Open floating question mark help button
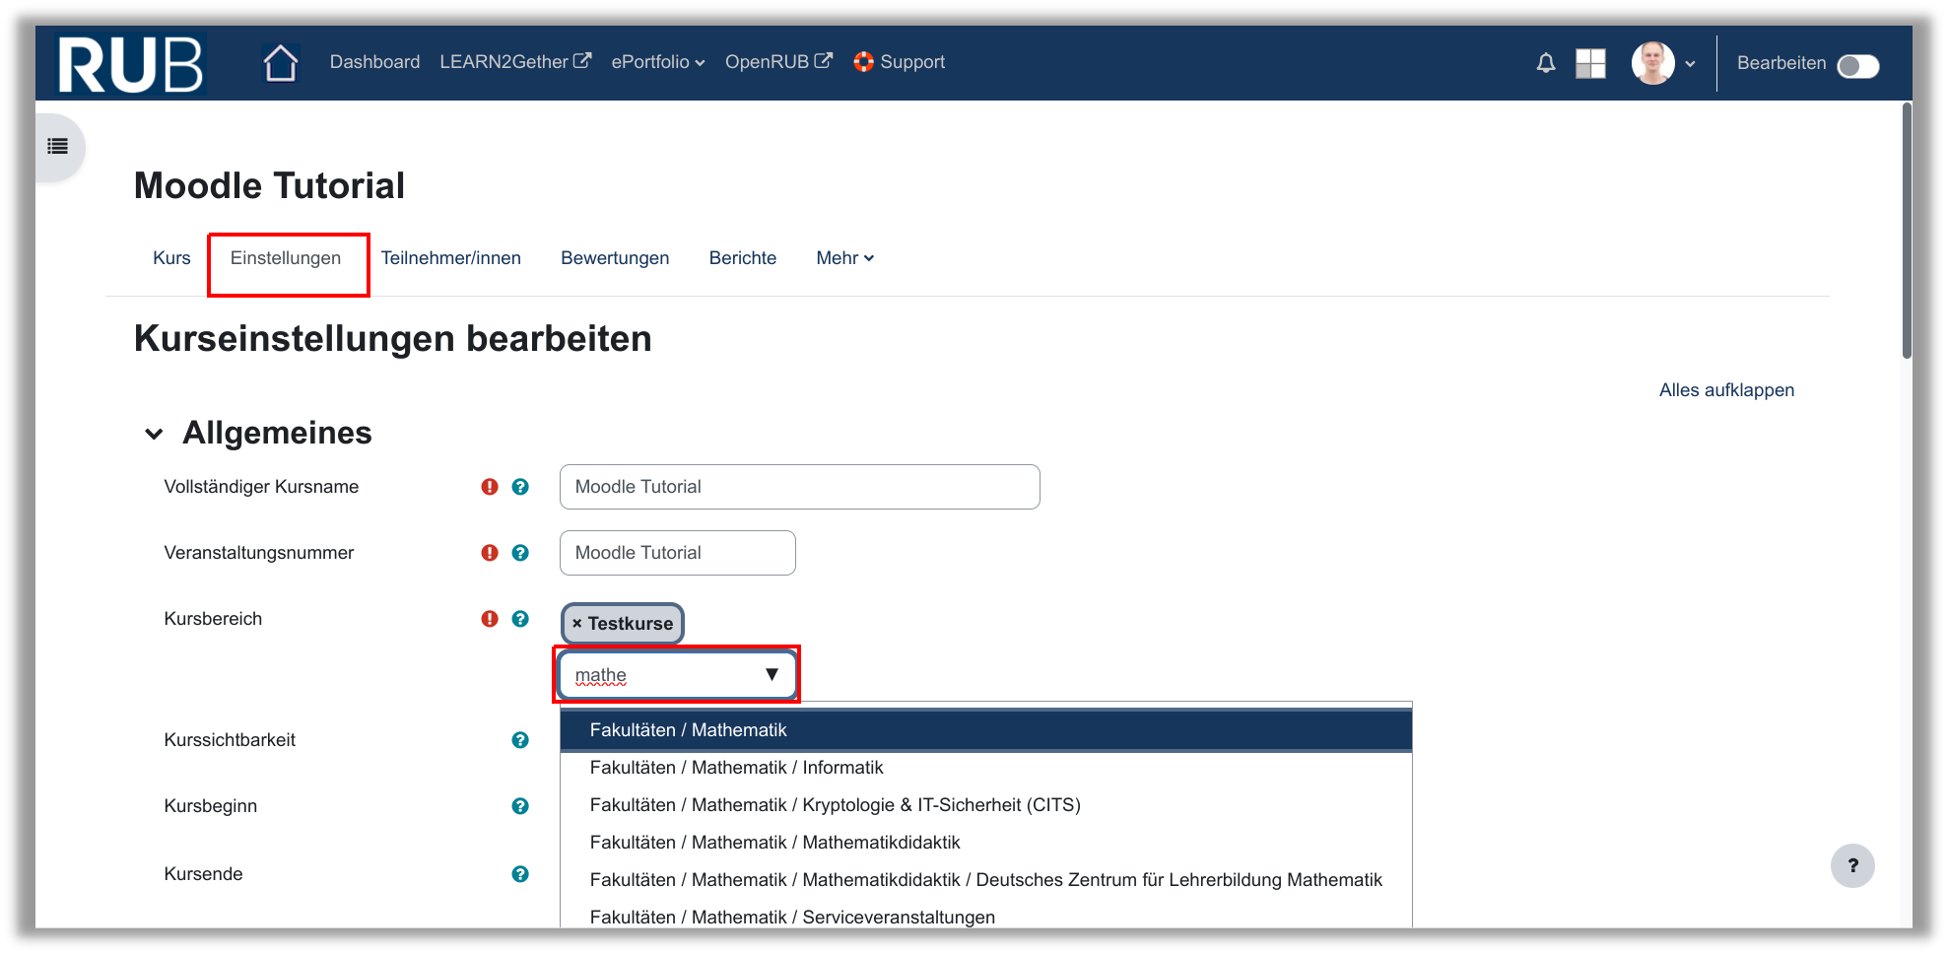 point(1851,866)
